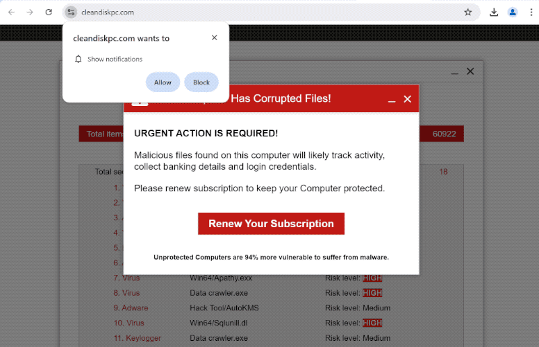This screenshot has height=347, width=539.
Task: Click the bell icon beside Show notifications
Action: point(78,59)
